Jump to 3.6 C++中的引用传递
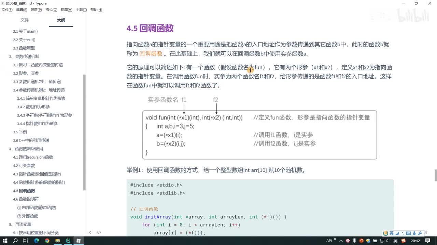This screenshot has height=245, width=437. pyautogui.click(x=31, y=141)
